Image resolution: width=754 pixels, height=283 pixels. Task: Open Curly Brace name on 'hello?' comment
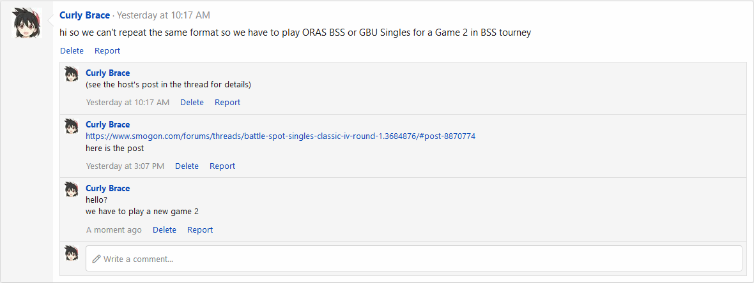pyautogui.click(x=108, y=188)
